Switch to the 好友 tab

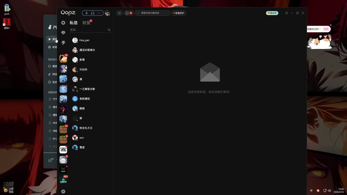coord(86,23)
